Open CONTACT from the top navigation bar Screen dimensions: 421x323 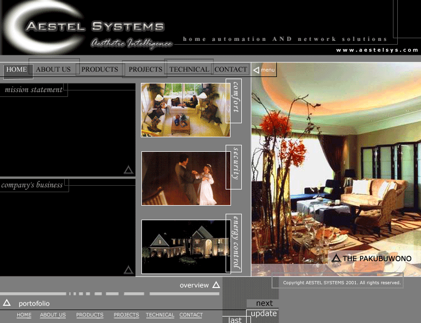click(230, 69)
